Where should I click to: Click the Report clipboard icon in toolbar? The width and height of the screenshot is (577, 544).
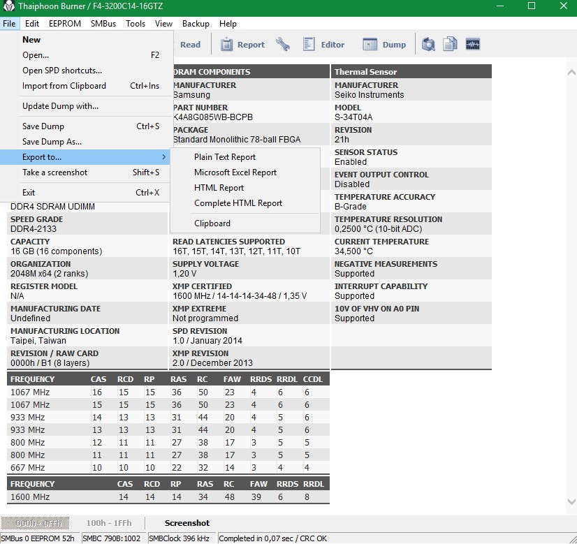click(226, 45)
